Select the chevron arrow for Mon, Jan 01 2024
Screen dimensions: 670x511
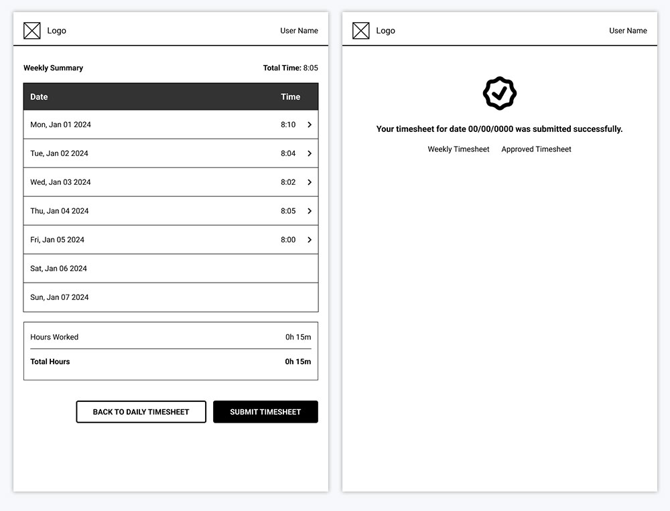pyautogui.click(x=310, y=125)
